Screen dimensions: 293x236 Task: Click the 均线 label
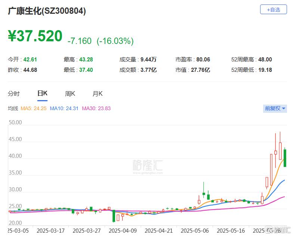(x=13, y=108)
